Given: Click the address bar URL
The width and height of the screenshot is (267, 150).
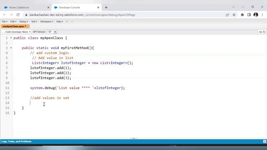Looking at the screenshot, I should click(82, 15).
